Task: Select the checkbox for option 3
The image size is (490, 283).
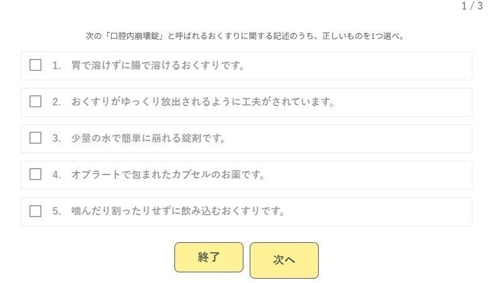Action: [36, 138]
